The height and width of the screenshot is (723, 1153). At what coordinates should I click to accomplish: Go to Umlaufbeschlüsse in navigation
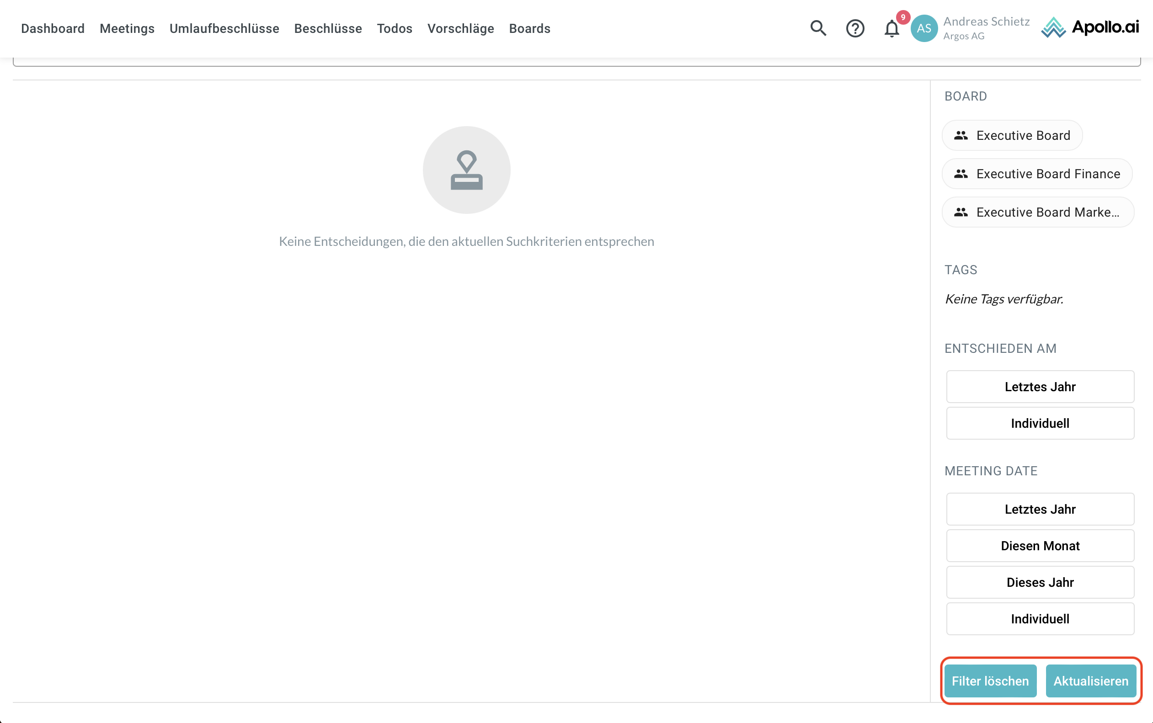coord(224,29)
